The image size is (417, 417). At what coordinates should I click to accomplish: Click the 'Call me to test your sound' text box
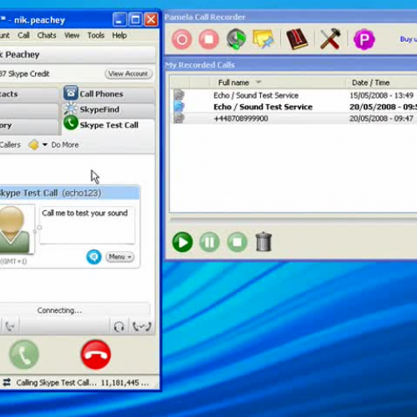coord(88,225)
